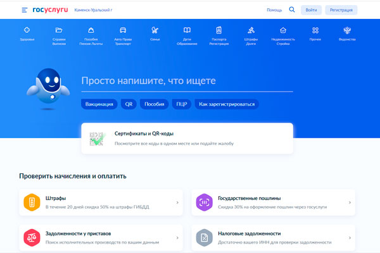Click the purple Государственные пошлины icon
This screenshot has width=380, height=253.
pyautogui.click(x=205, y=202)
